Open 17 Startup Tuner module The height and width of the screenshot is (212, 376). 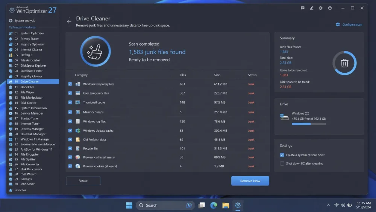click(x=33, y=118)
